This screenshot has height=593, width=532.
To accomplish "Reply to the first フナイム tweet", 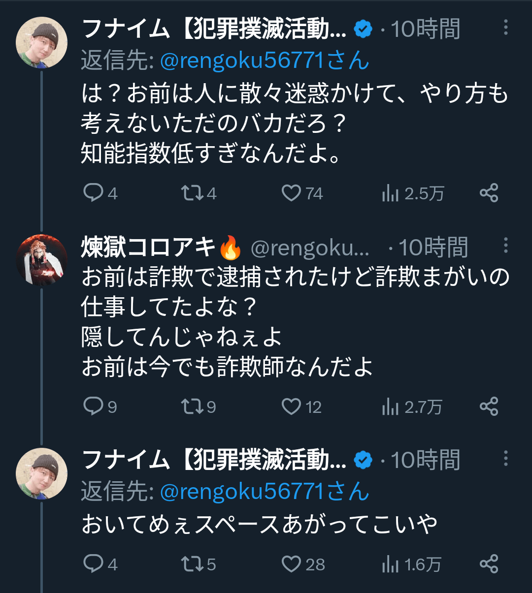I will 93,193.
